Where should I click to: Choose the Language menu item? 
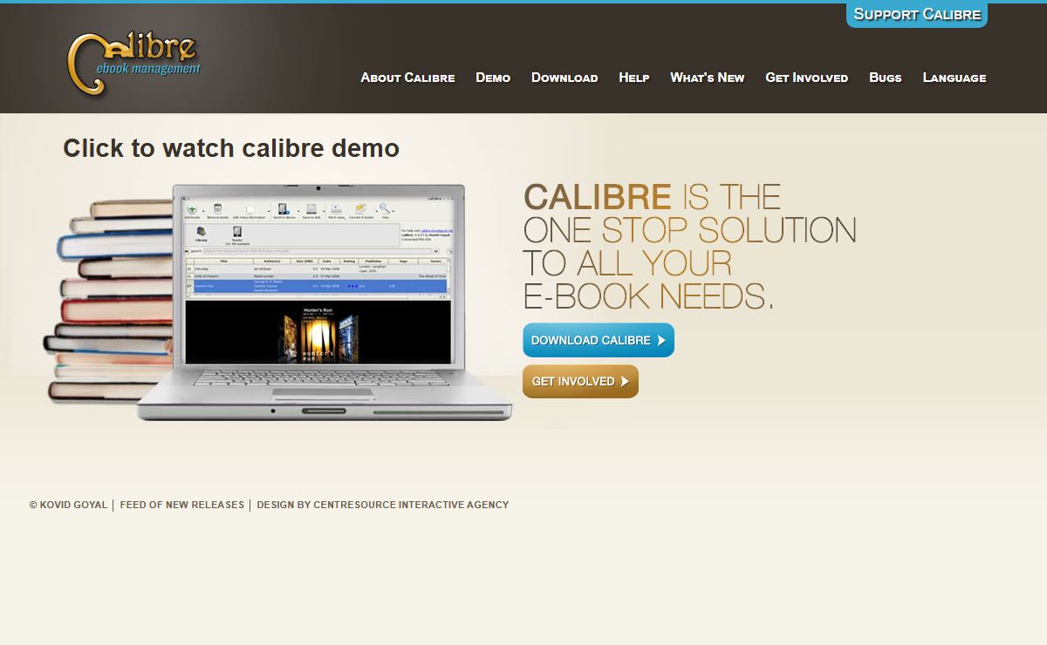click(955, 78)
